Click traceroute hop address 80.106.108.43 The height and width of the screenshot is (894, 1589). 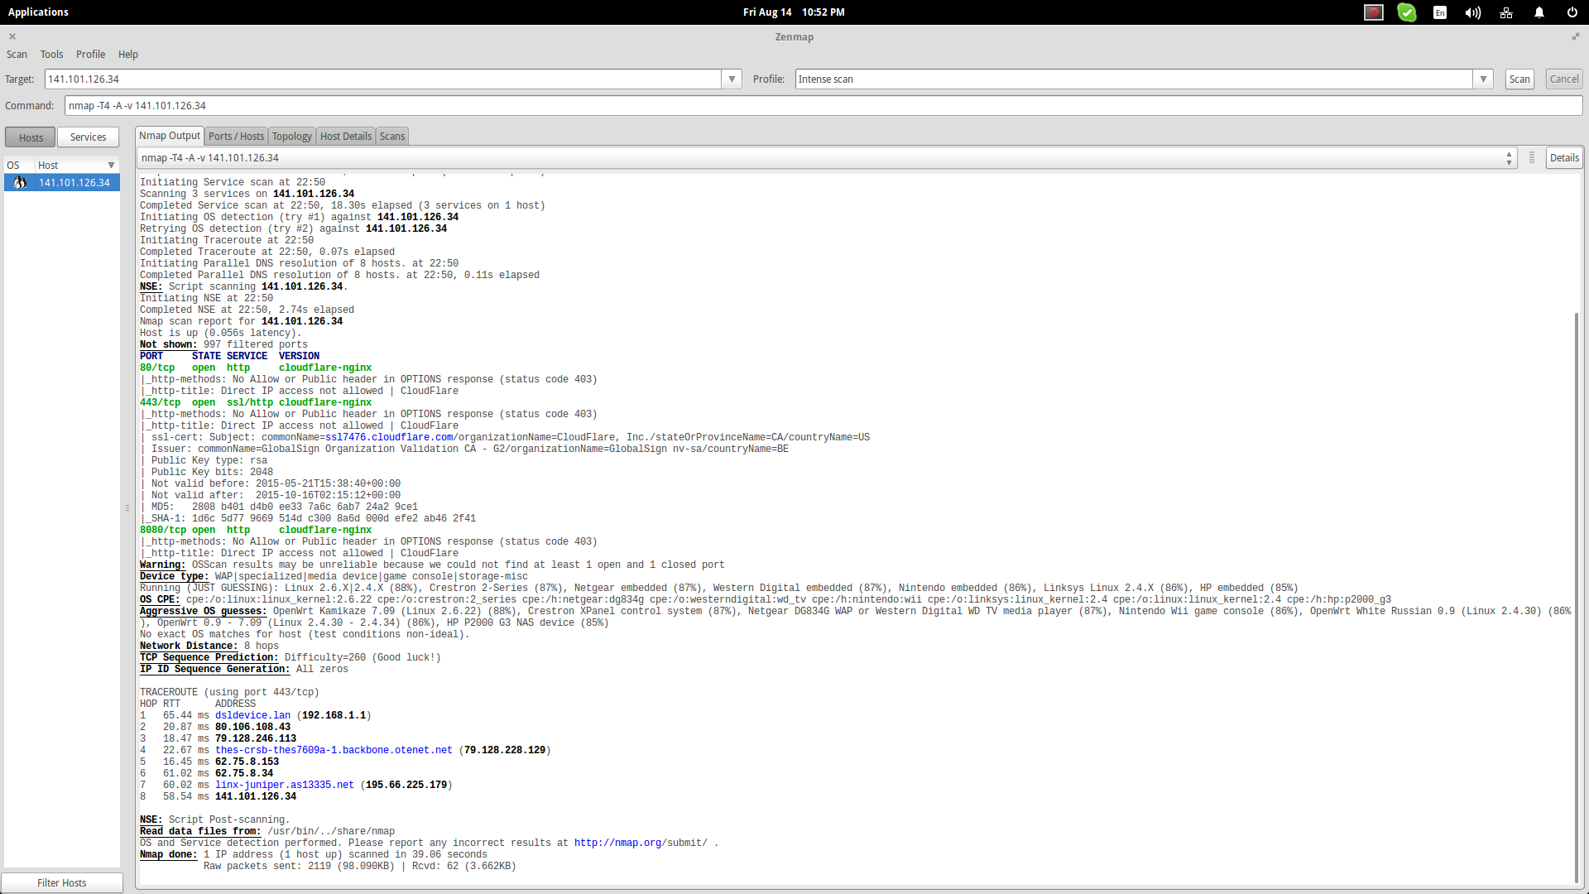point(252,728)
